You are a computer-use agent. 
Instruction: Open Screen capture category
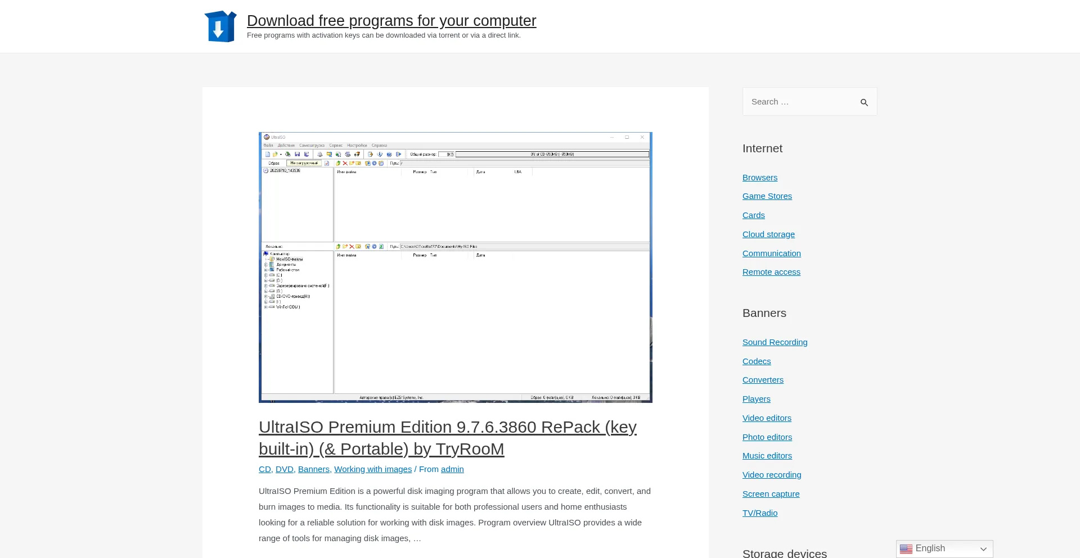[771, 494]
